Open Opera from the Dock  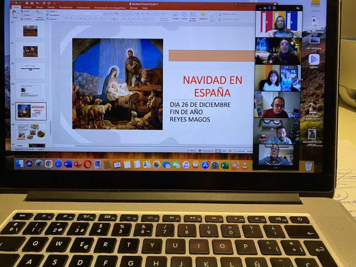click(87, 164)
